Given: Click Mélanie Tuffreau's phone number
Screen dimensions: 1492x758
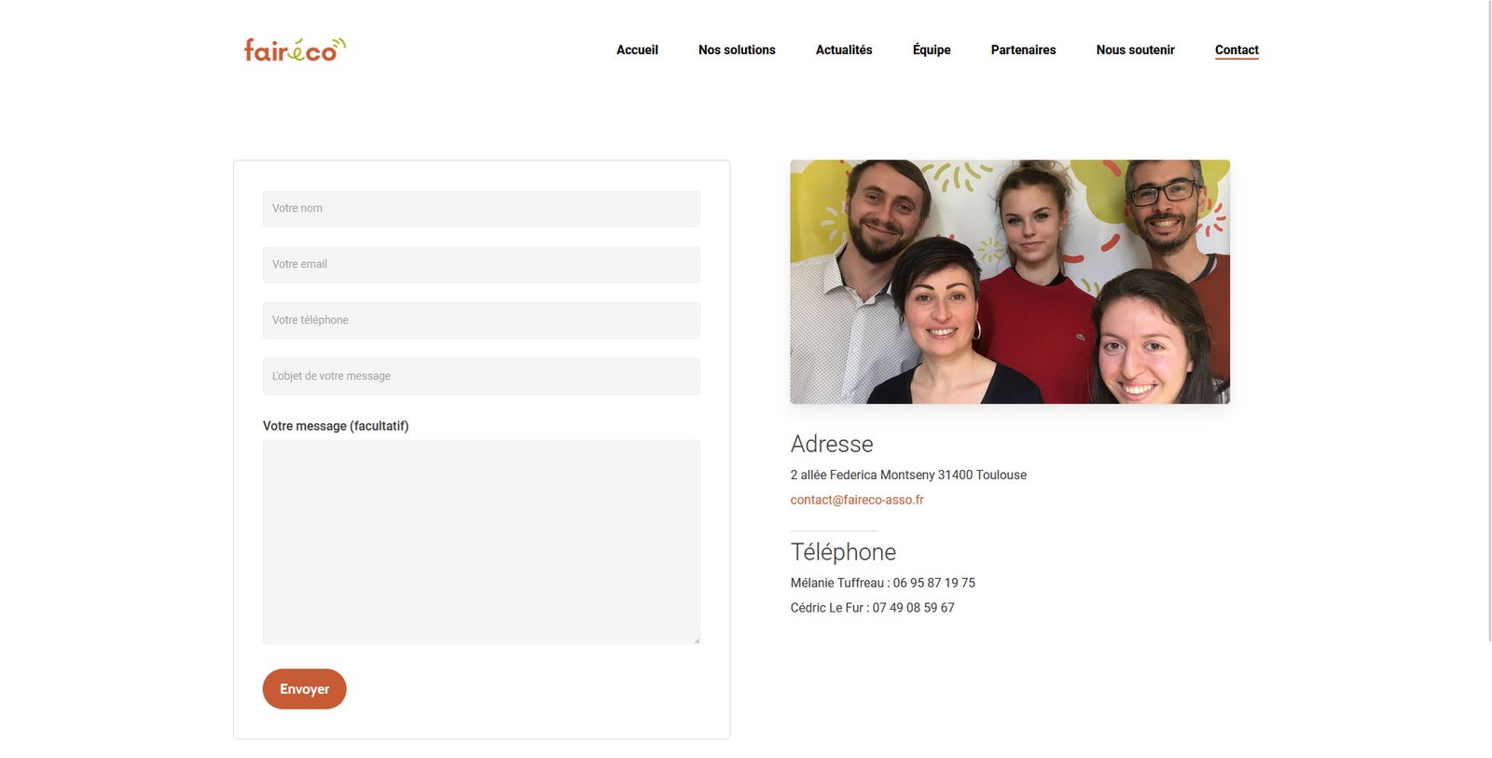Looking at the screenshot, I should tap(933, 583).
